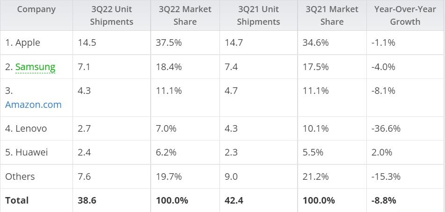Select the Lenovo company cell
This screenshot has height=212, width=445.
[26, 128]
